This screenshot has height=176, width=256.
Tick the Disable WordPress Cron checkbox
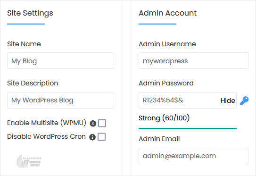[x=101, y=137]
